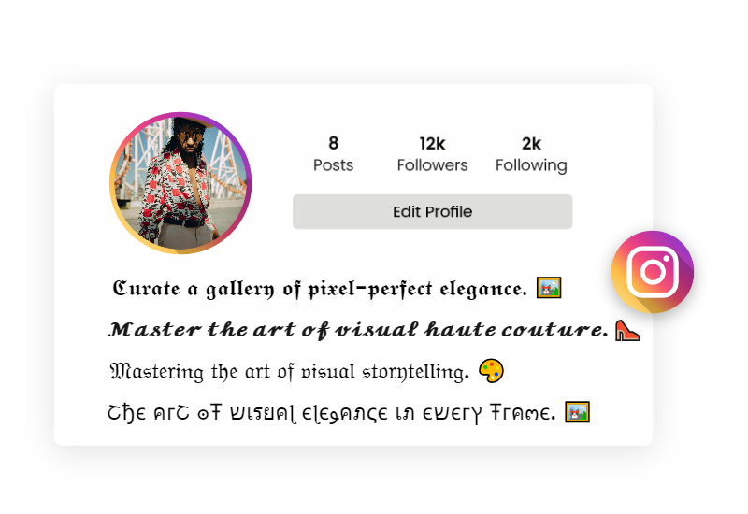Click the red high heel emoji
The height and width of the screenshot is (514, 748).
point(627,330)
